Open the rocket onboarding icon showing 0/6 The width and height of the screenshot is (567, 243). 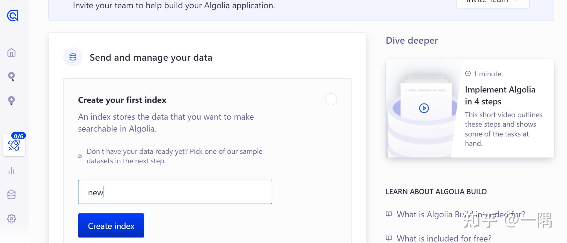[14, 145]
